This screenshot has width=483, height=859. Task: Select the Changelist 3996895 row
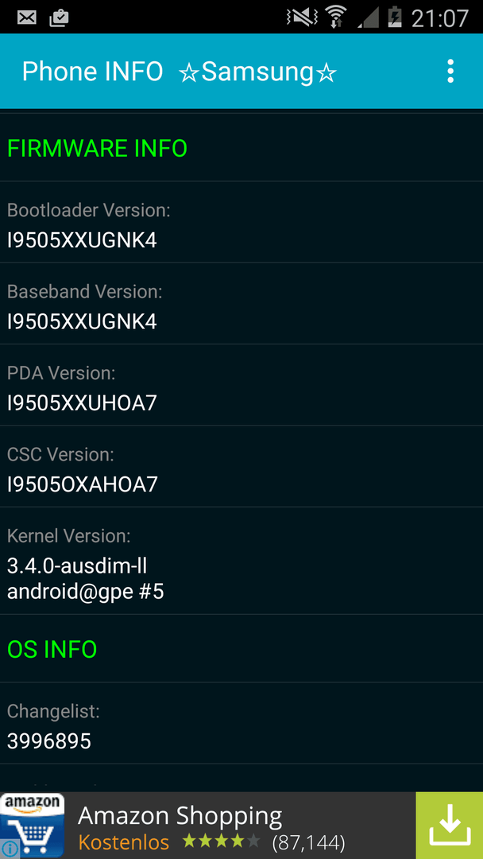tap(241, 723)
